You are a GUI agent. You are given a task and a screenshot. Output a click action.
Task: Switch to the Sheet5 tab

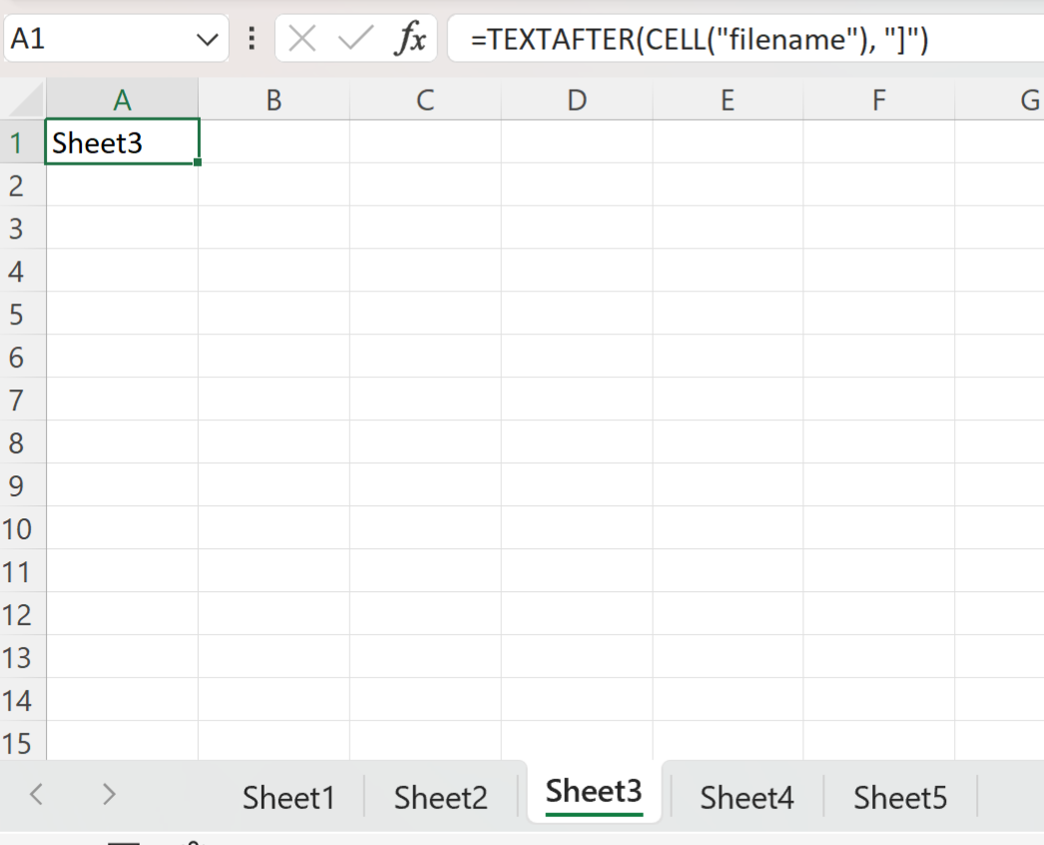click(x=899, y=794)
